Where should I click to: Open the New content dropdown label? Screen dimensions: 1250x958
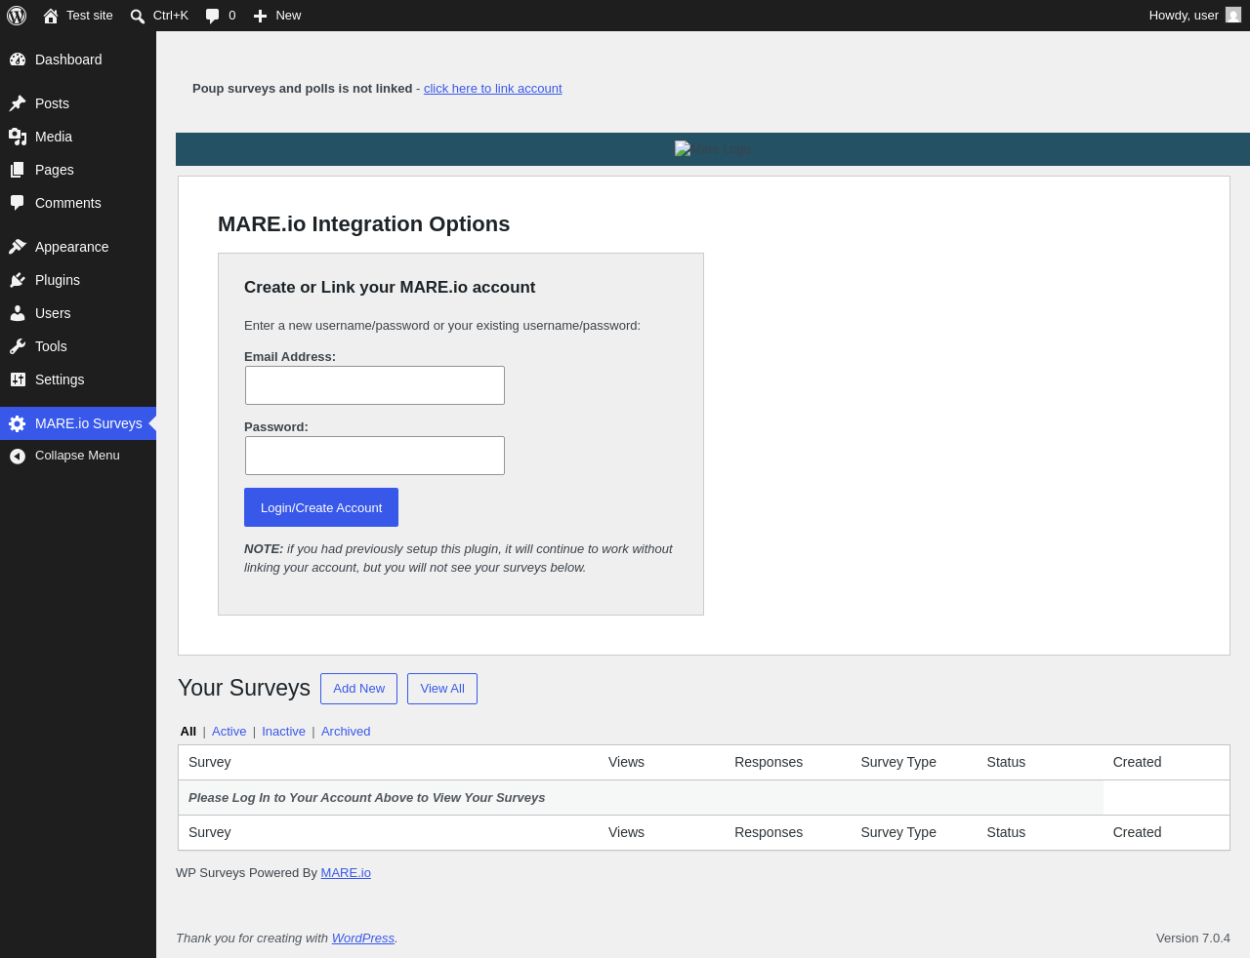click(288, 16)
